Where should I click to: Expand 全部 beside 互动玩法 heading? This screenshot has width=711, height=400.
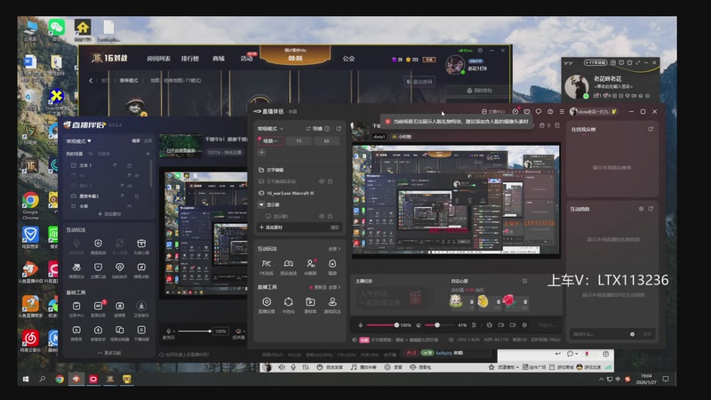(334, 249)
